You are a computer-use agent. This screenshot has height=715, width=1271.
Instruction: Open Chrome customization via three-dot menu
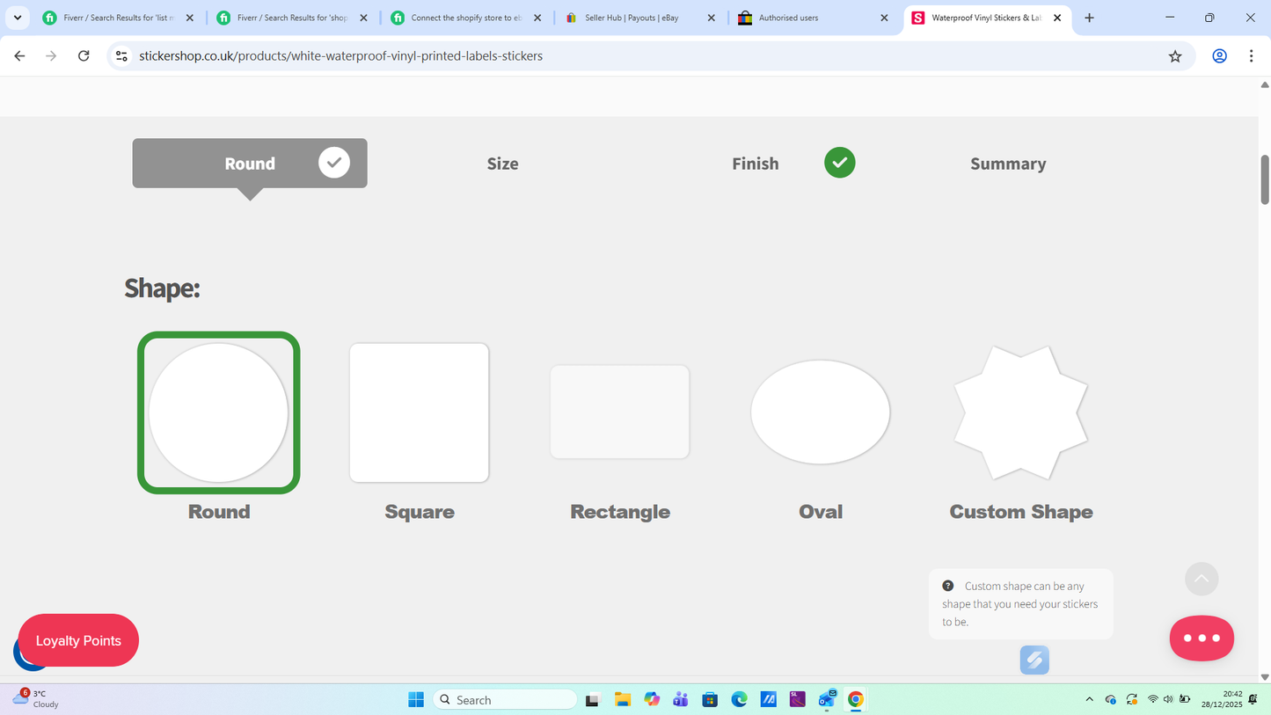1252,55
